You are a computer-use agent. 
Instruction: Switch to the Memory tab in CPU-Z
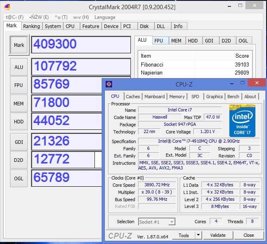coord(177,97)
